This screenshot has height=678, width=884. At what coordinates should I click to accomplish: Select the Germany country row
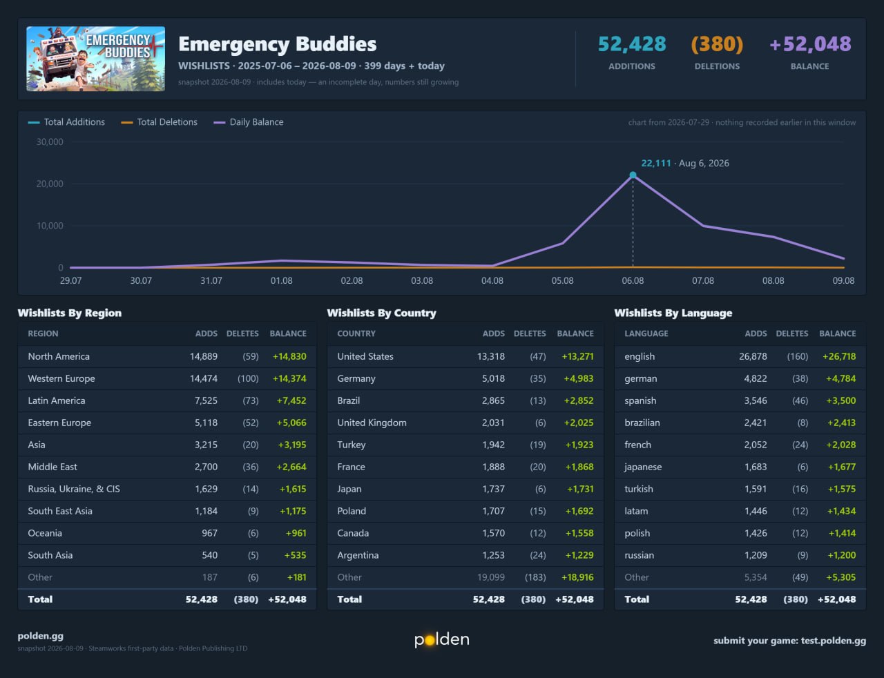point(465,378)
